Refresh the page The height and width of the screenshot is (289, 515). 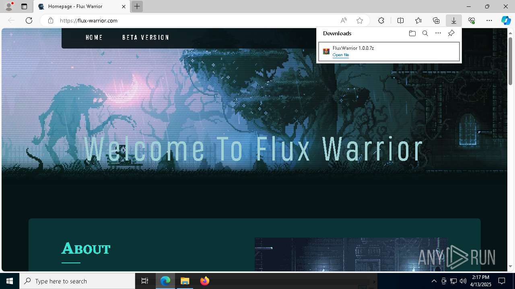click(x=29, y=20)
